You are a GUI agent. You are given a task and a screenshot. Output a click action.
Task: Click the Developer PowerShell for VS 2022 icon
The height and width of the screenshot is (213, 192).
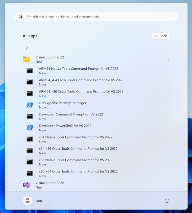tap(30, 128)
